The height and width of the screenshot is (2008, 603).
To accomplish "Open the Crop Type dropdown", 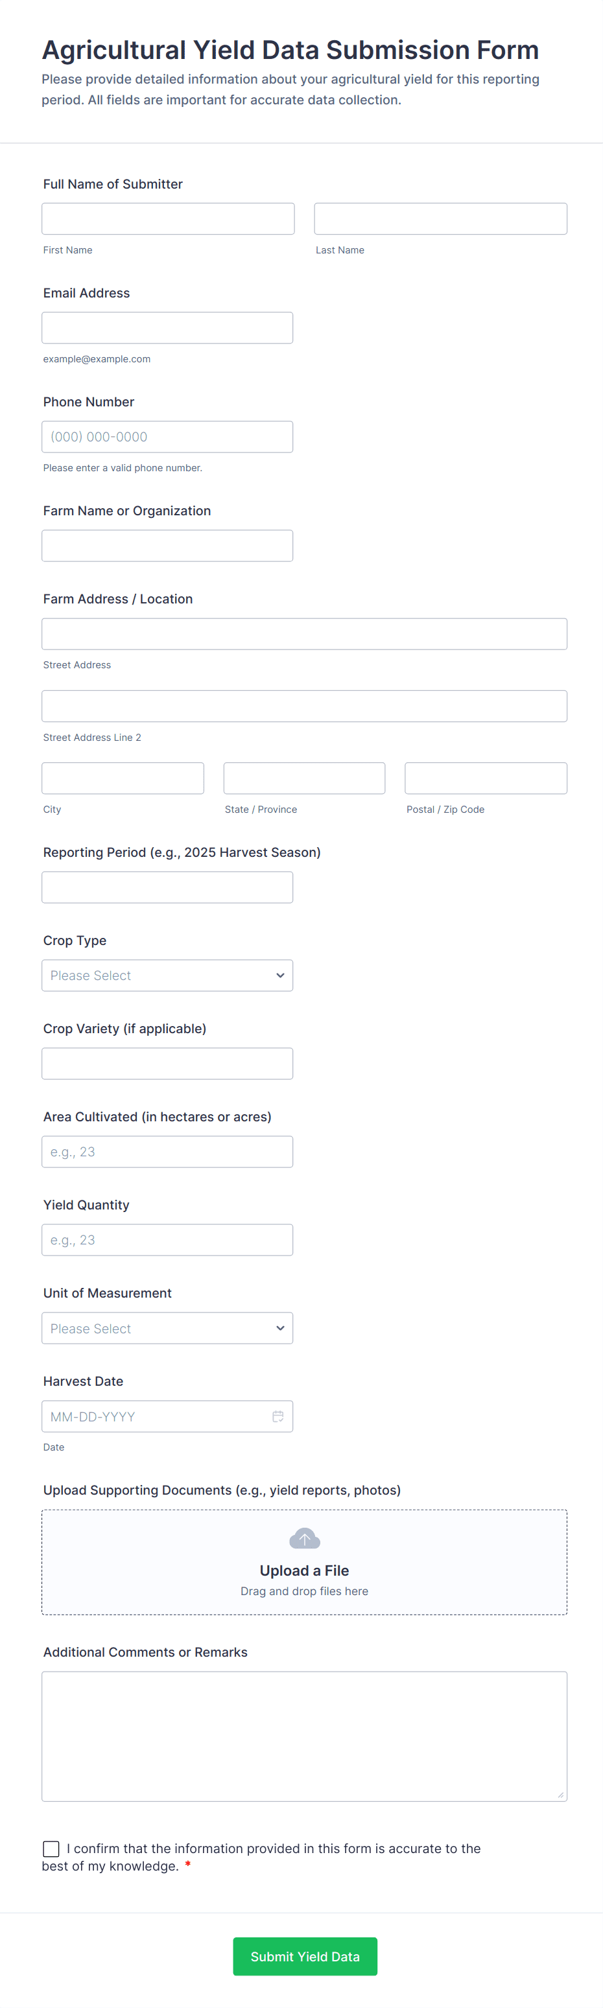I will click(167, 975).
